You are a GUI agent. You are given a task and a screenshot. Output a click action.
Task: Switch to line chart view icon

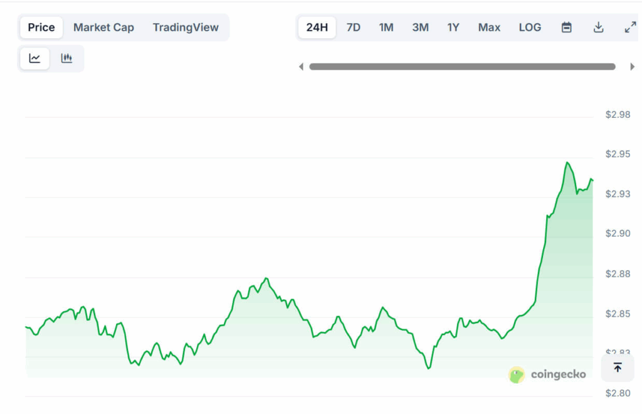coord(34,58)
